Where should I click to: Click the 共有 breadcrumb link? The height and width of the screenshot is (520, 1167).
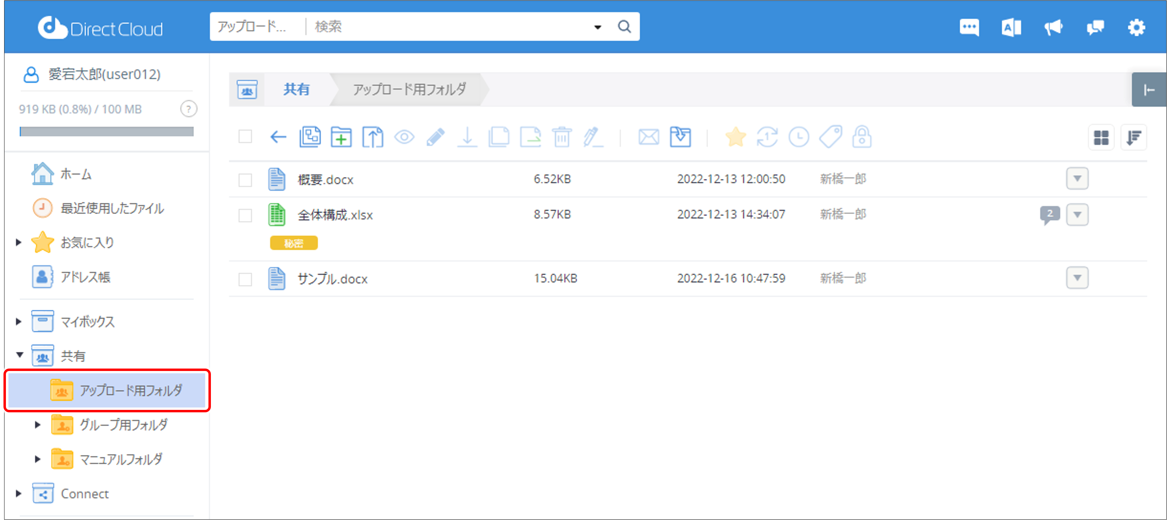[296, 90]
